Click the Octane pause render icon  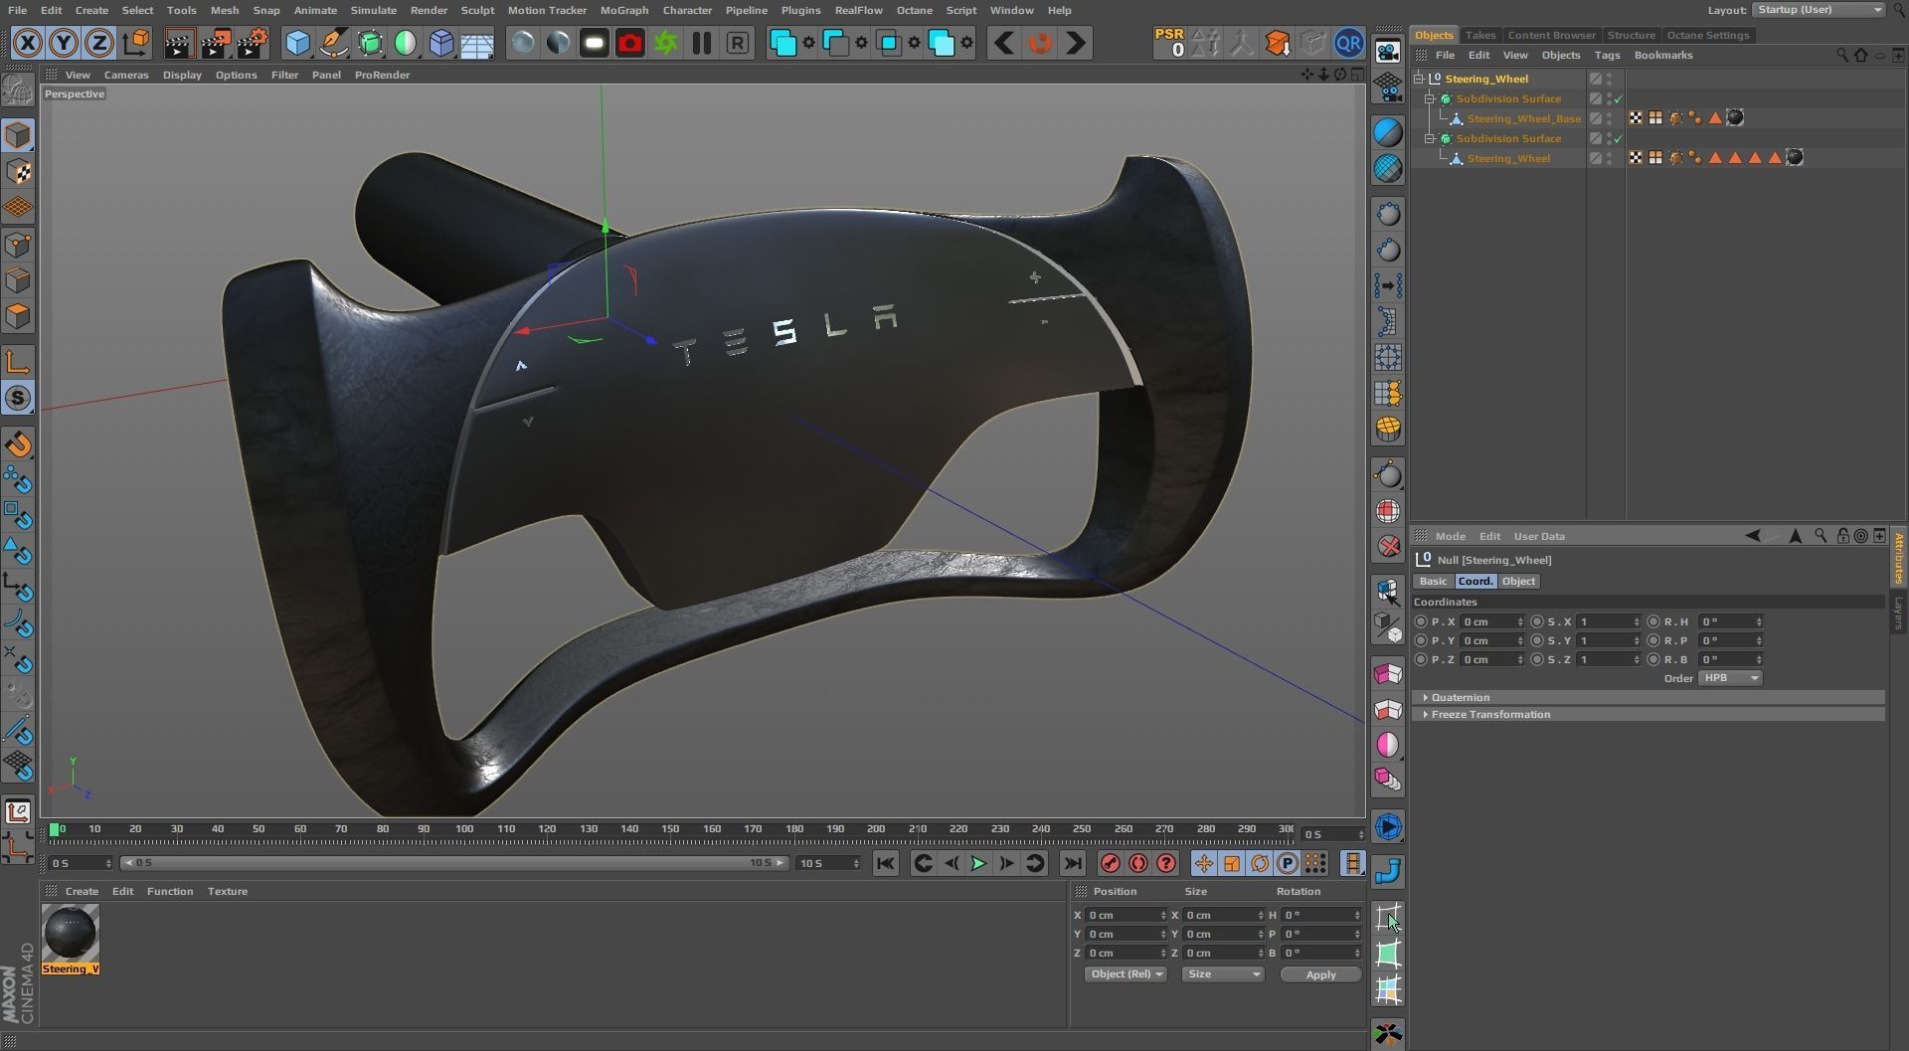click(702, 43)
